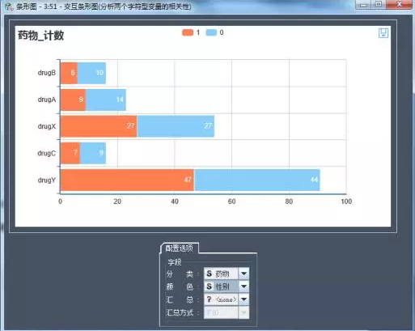Open the 汇总 field dropdown arrow
Viewport: 415px width, 331px height.
(243, 299)
